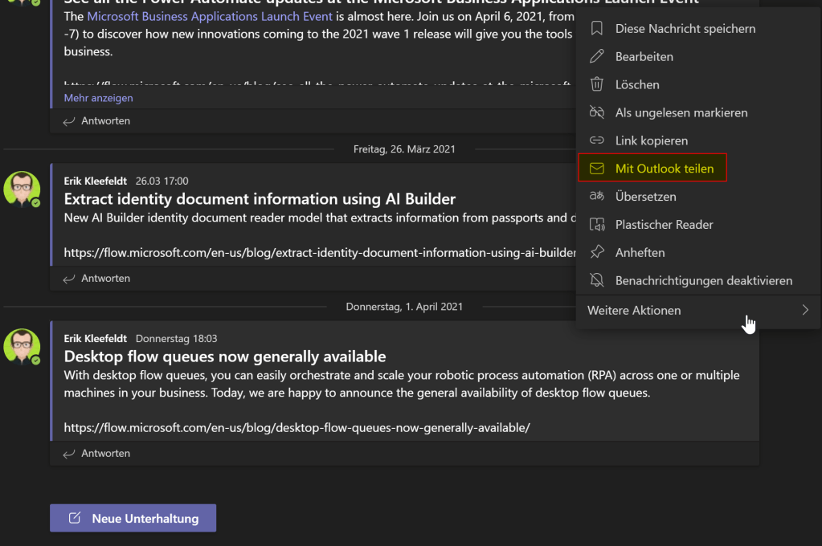Click the glasses icon for Als ungelesen markieren

596,112
